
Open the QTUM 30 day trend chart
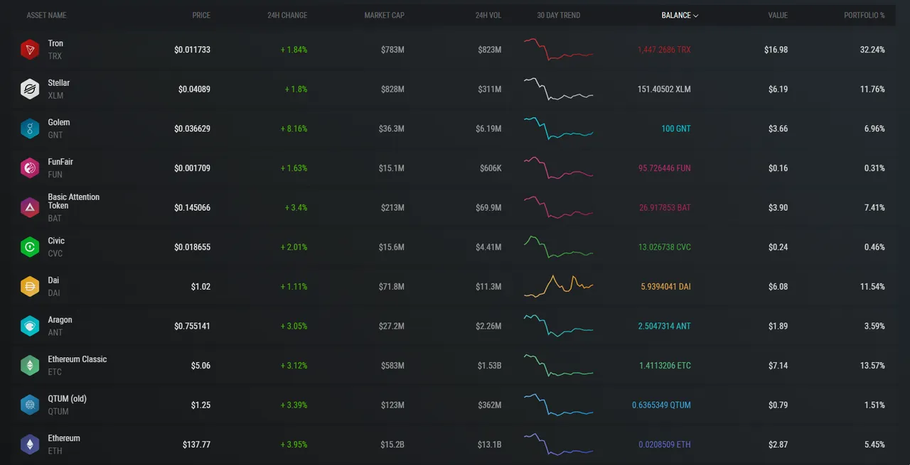click(558, 405)
